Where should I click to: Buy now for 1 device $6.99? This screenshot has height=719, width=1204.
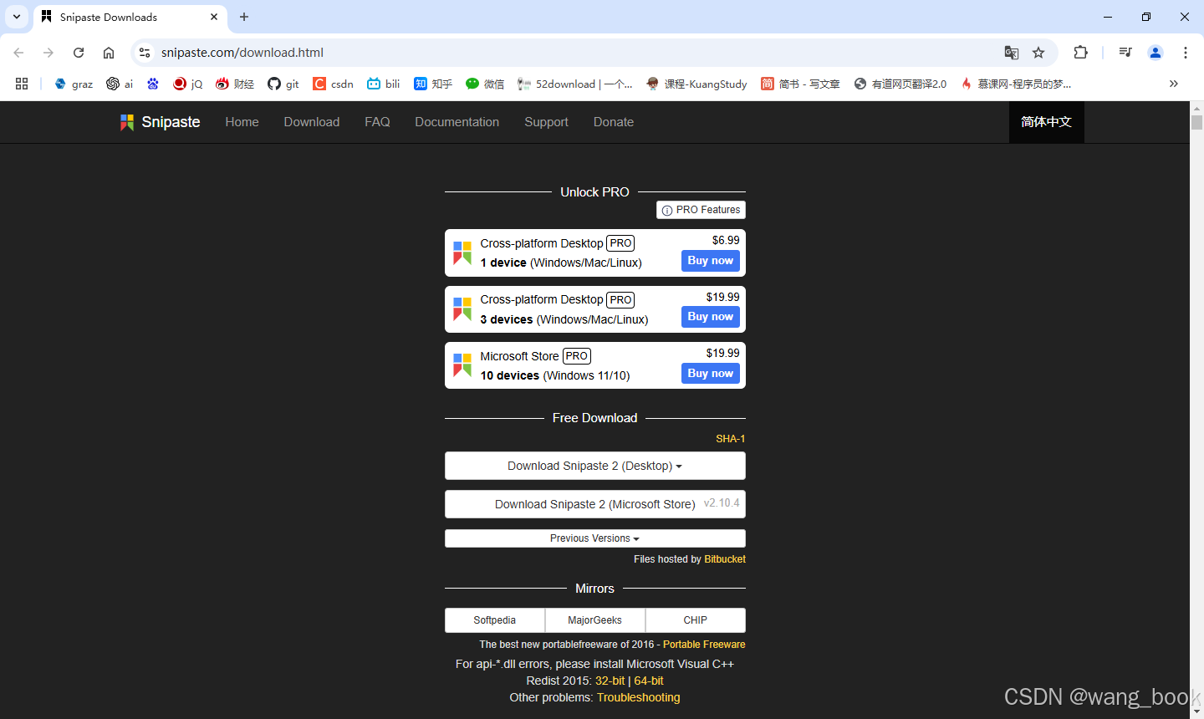click(x=711, y=261)
